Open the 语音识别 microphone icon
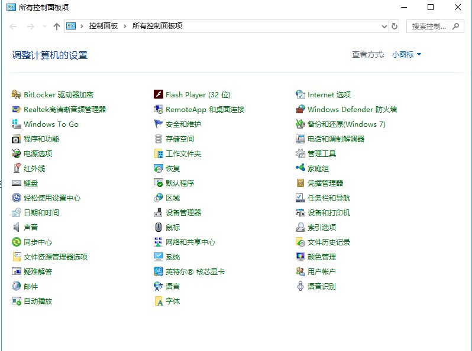The width and height of the screenshot is (472, 351). pyautogui.click(x=300, y=286)
